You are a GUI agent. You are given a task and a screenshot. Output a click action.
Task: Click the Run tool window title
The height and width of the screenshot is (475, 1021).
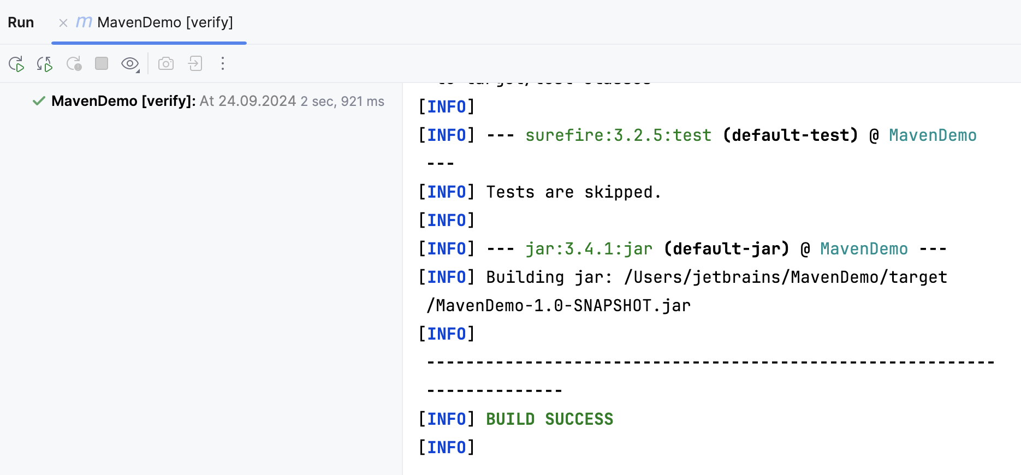[21, 22]
